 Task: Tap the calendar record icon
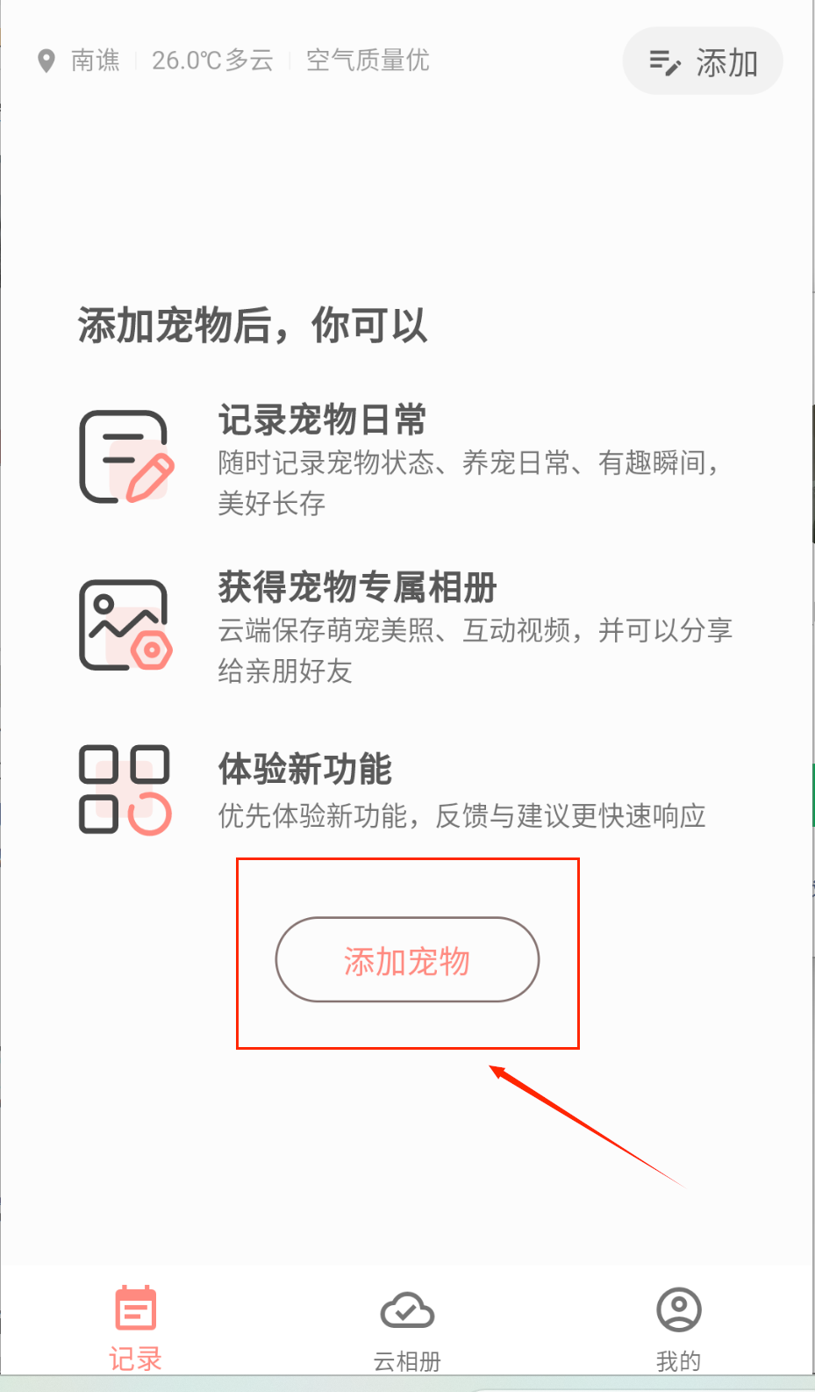coord(136,1308)
